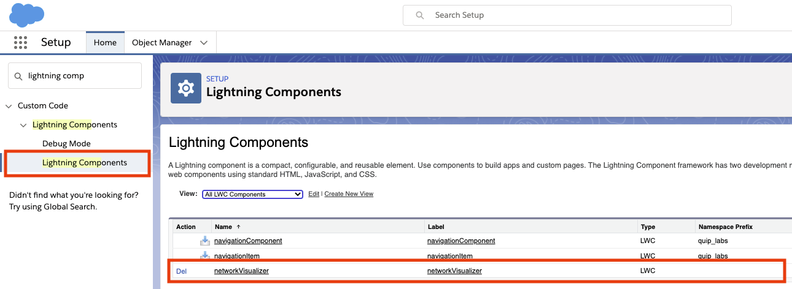Focus the Search Setup field
Image resolution: width=792 pixels, height=289 pixels.
[567, 15]
